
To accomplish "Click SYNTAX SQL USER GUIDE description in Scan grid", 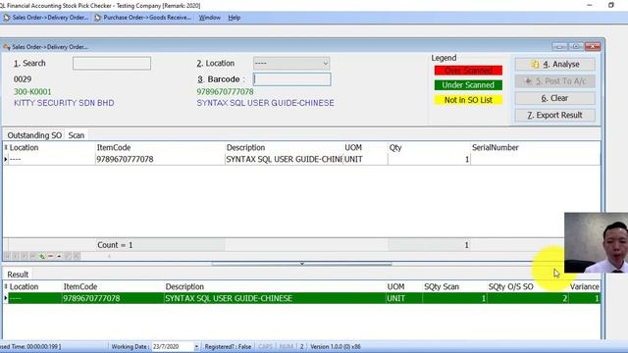I will coord(284,159).
